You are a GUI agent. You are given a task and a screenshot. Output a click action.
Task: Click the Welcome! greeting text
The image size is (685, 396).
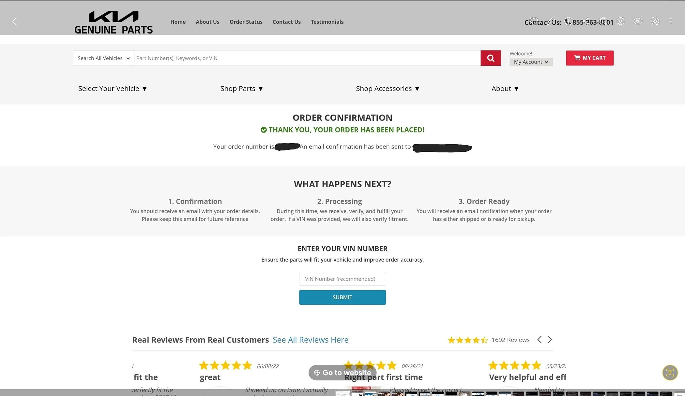(521, 53)
